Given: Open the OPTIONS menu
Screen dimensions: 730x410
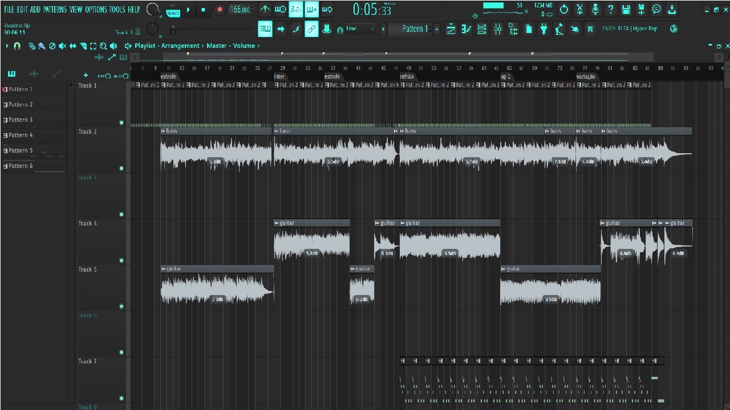Looking at the screenshot, I should (96, 9).
